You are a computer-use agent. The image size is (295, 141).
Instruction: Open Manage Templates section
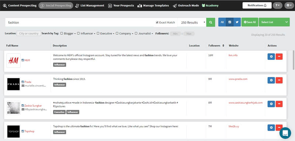153,6
